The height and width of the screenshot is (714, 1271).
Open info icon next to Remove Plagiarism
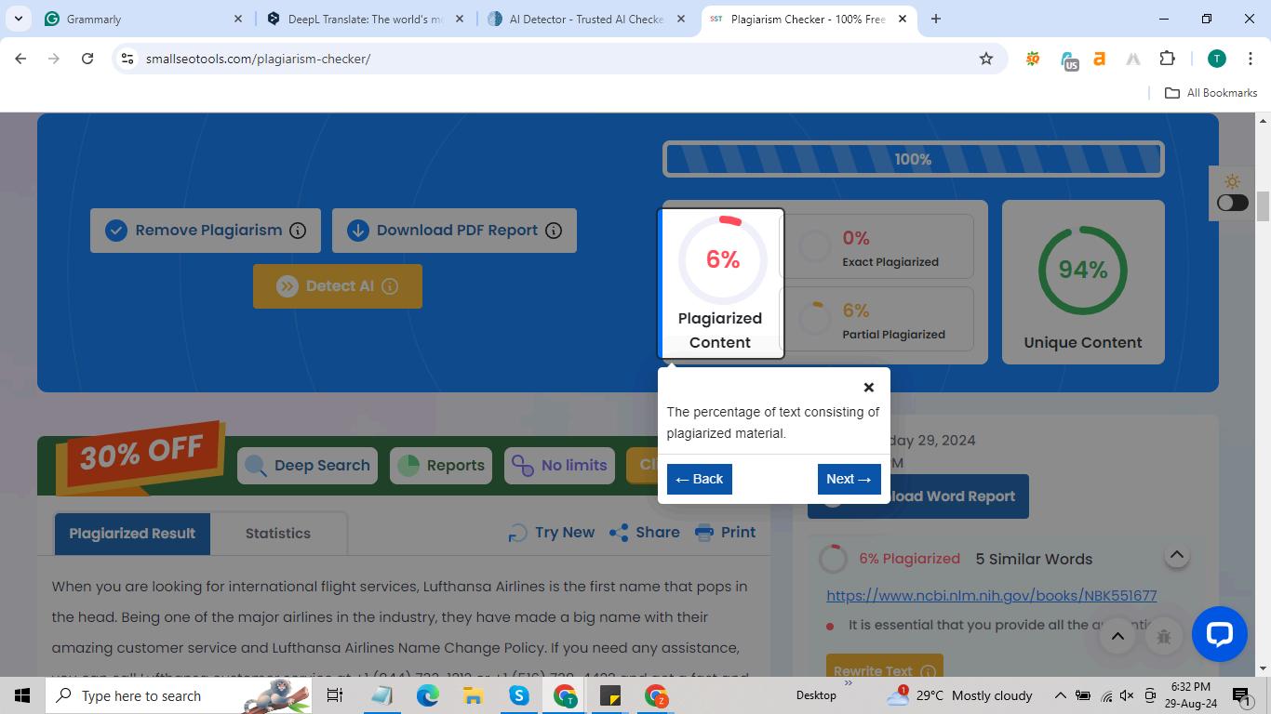tap(298, 231)
